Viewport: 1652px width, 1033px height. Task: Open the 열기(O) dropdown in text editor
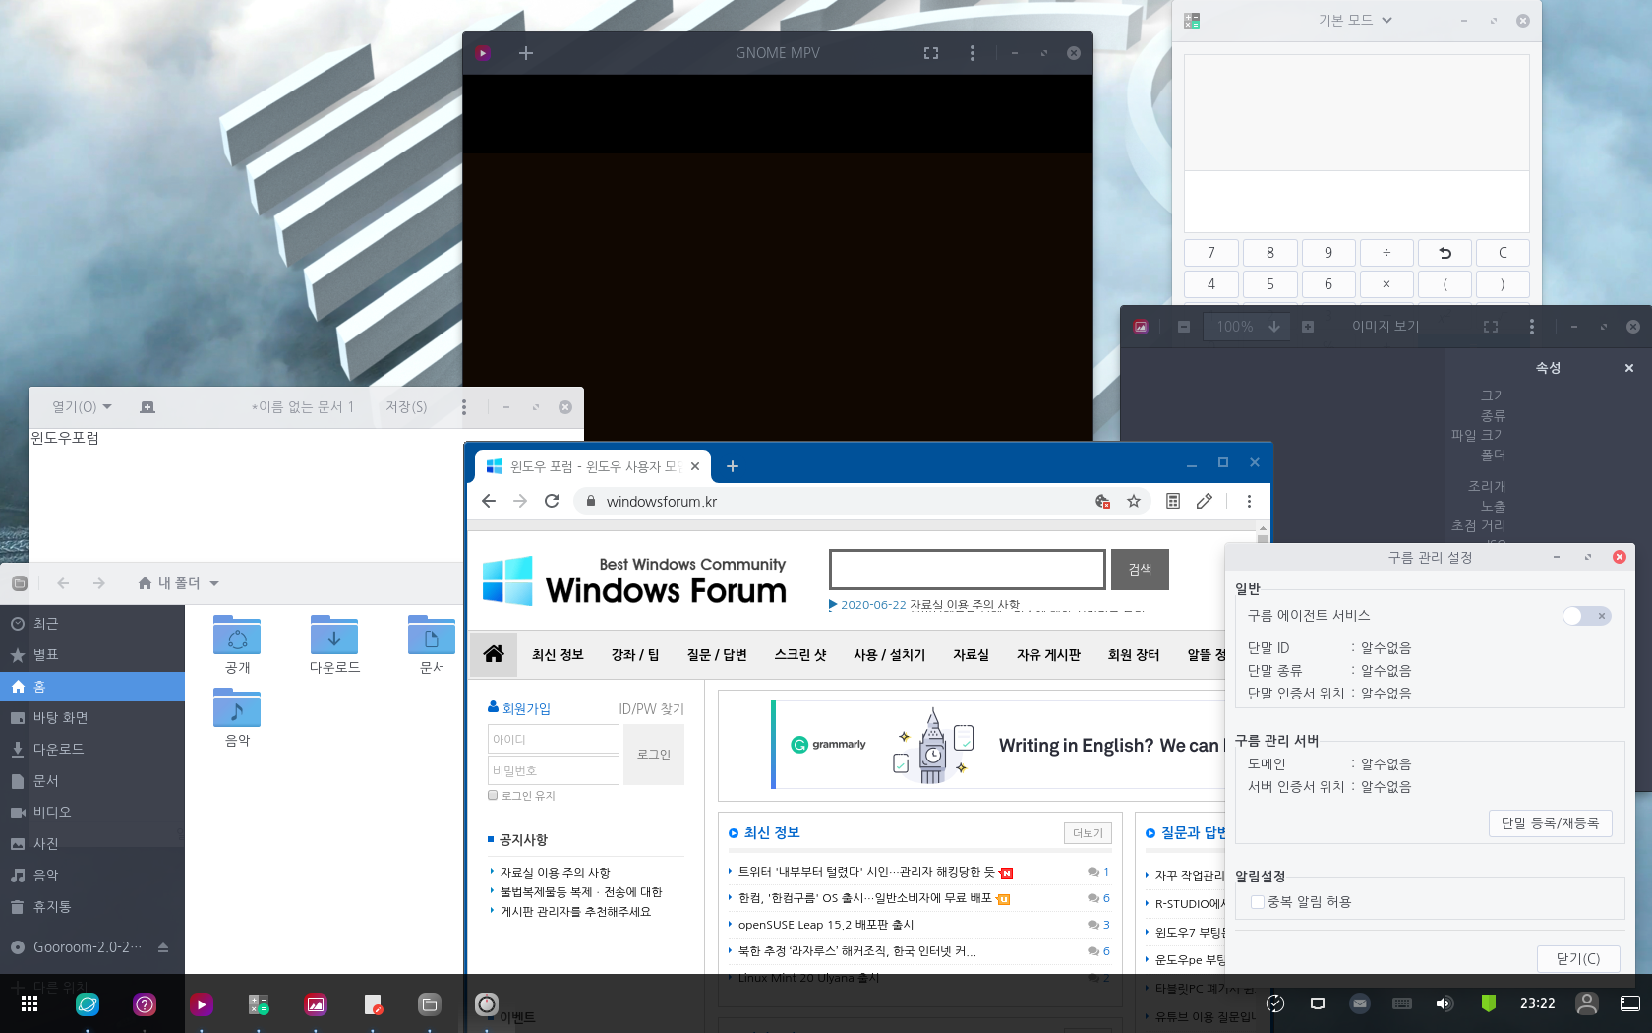click(x=83, y=407)
